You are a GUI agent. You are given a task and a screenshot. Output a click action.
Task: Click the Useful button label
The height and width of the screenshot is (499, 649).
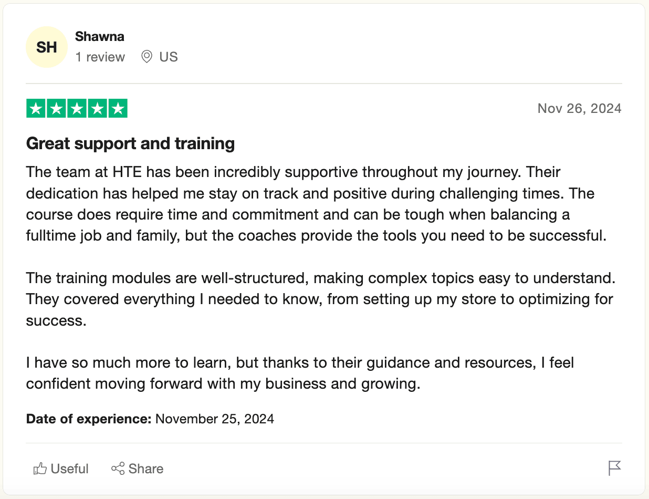coord(69,469)
